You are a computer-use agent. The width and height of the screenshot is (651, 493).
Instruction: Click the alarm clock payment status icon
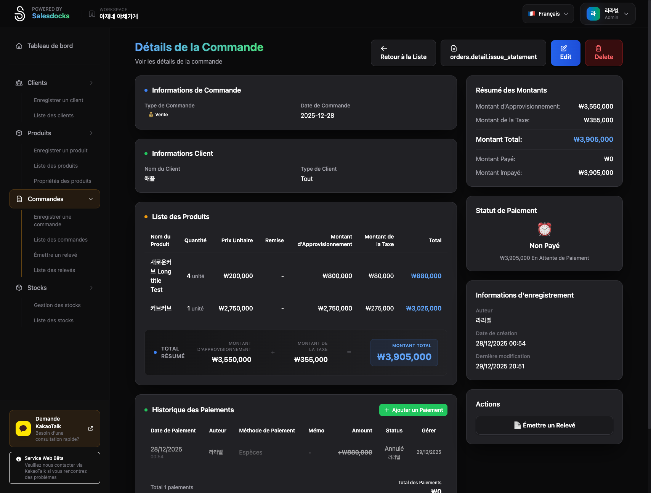click(x=544, y=229)
